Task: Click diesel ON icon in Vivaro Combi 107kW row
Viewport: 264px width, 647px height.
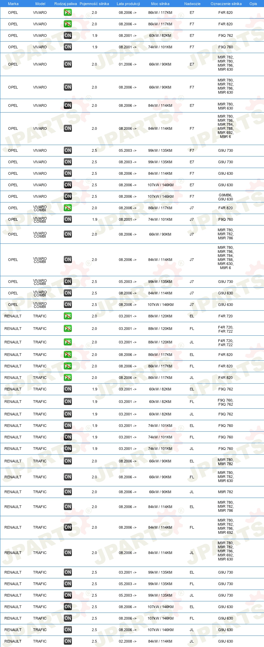Action: [68, 305]
